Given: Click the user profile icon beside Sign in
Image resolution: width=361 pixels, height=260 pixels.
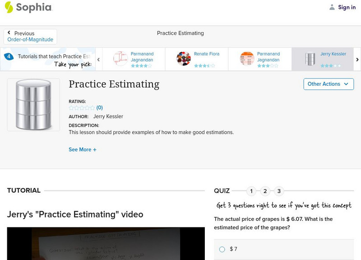Looking at the screenshot, I should [x=332, y=7].
